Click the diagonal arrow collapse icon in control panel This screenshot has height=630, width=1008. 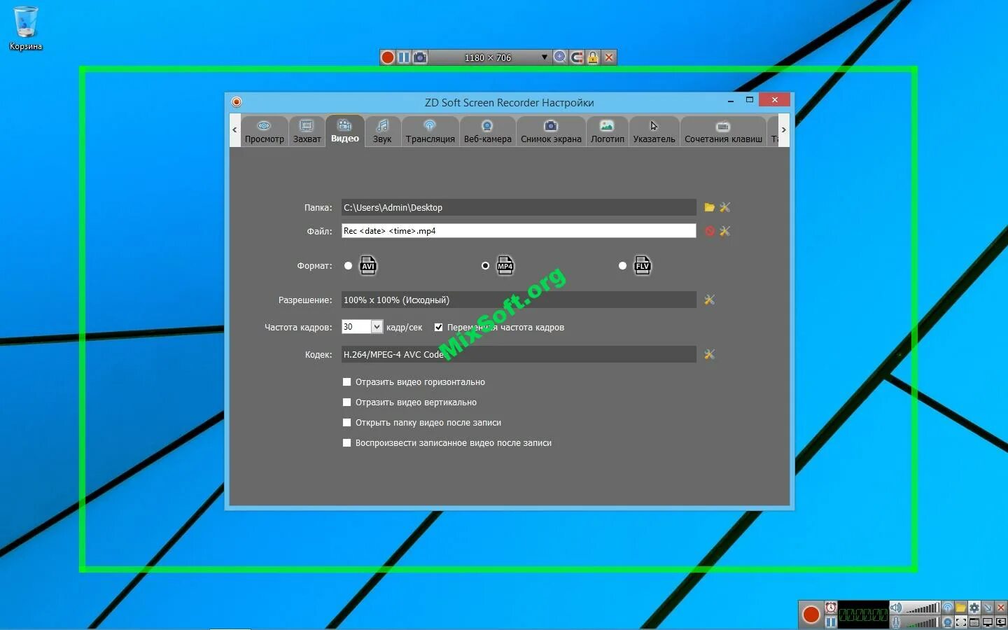pyautogui.click(x=988, y=608)
